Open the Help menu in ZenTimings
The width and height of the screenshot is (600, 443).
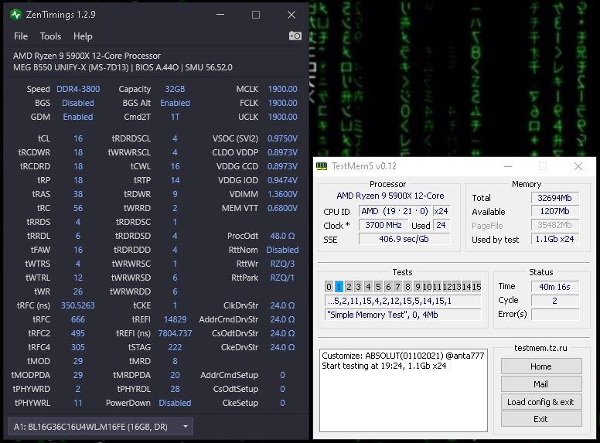pos(83,36)
